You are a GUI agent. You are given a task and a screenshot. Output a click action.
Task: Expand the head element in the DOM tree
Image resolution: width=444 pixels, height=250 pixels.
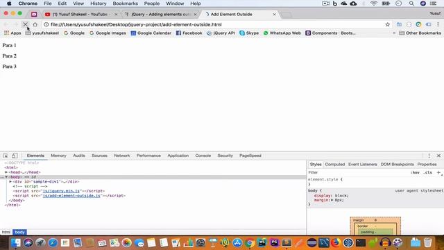[x=6, y=172]
